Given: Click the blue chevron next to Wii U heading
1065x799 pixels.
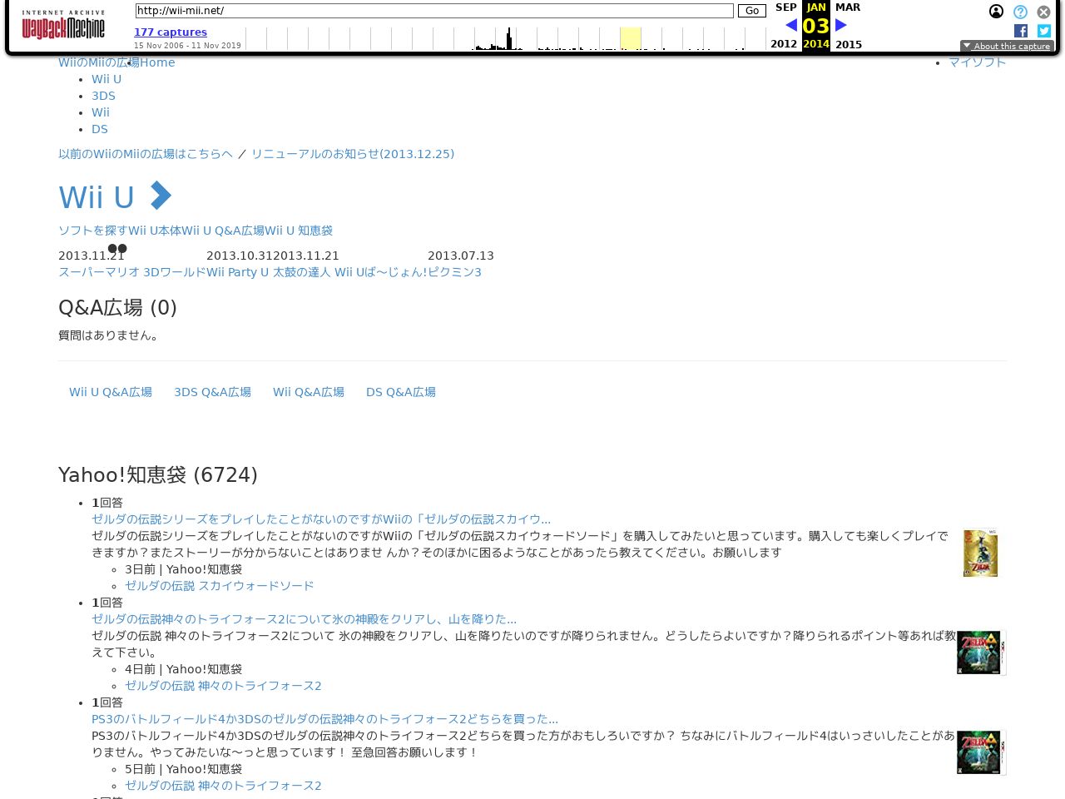Looking at the screenshot, I should pyautogui.click(x=160, y=196).
